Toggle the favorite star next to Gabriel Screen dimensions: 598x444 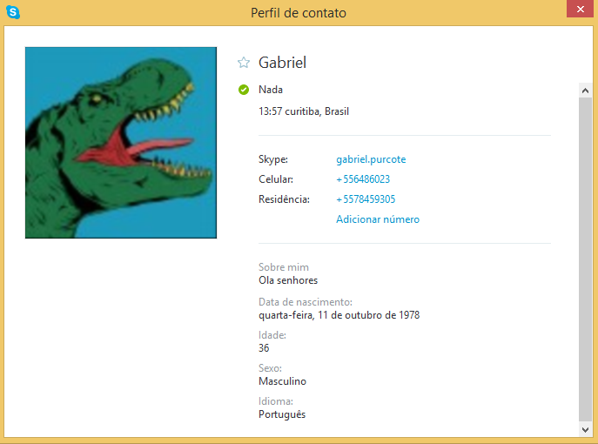pos(244,62)
